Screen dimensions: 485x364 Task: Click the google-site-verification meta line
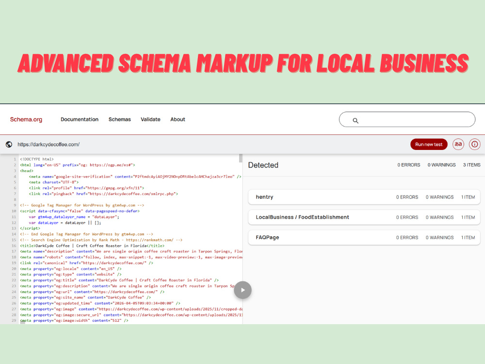coord(135,177)
